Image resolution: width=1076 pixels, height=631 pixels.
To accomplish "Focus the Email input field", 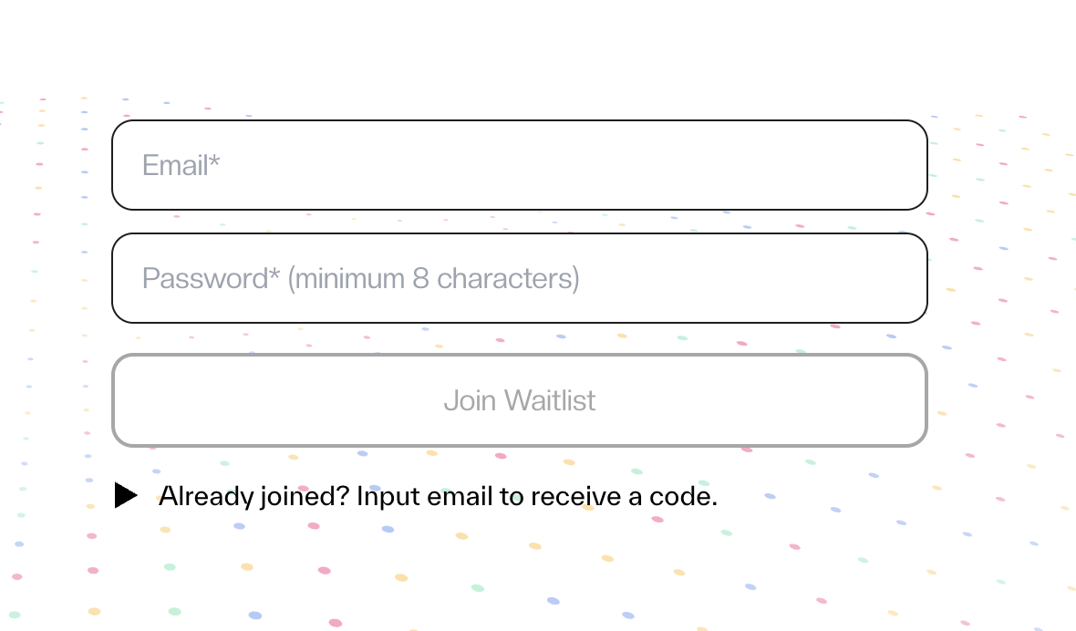I will click(x=520, y=165).
